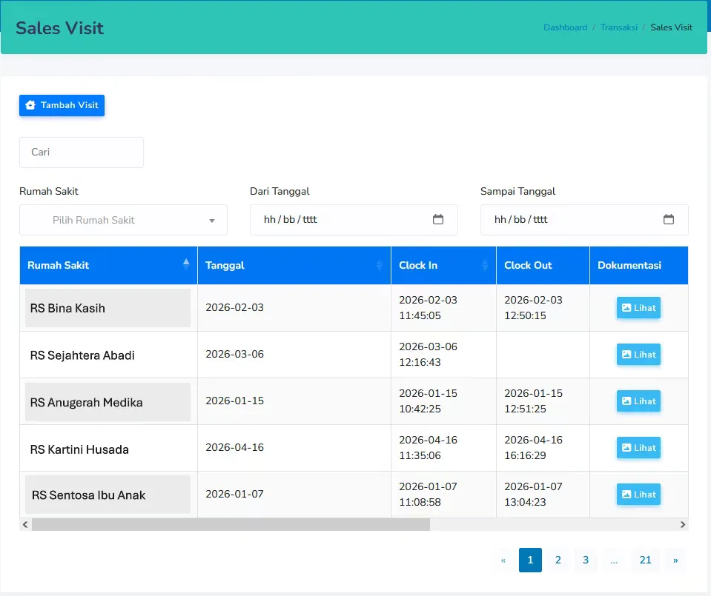Open the Sampai Tanggal calendar picker icon
Viewport: 711px width, 596px height.
point(669,220)
